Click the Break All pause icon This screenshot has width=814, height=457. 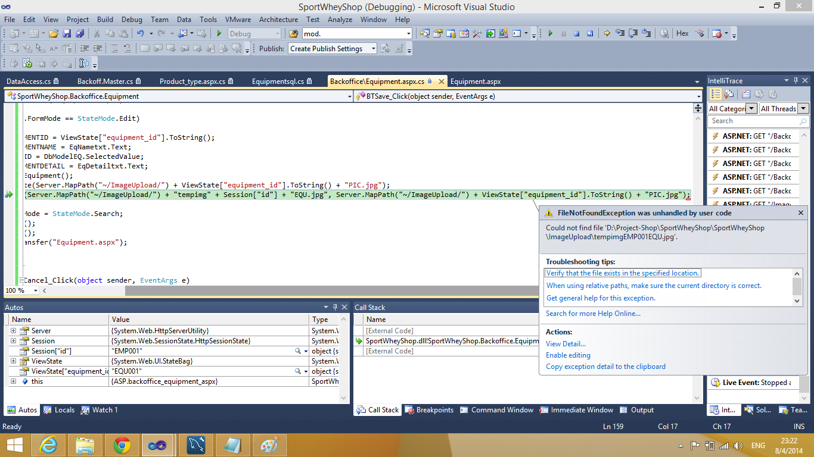click(x=563, y=33)
